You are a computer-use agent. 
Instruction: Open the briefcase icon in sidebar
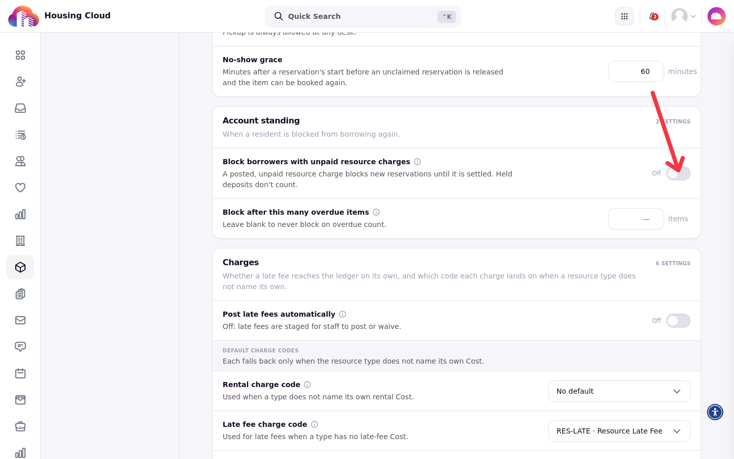(20, 426)
